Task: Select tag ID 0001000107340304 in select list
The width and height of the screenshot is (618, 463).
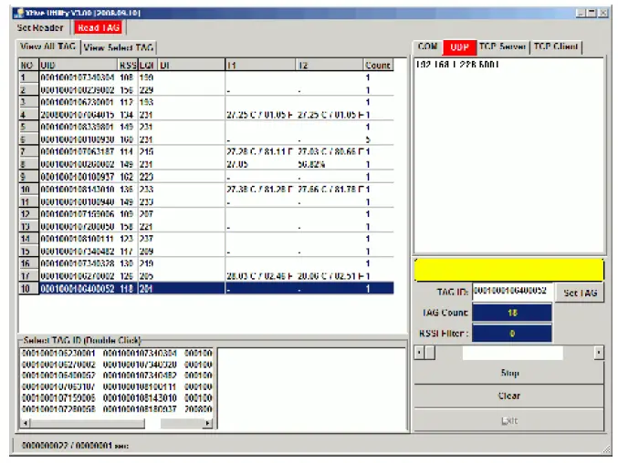Action: click(x=140, y=354)
